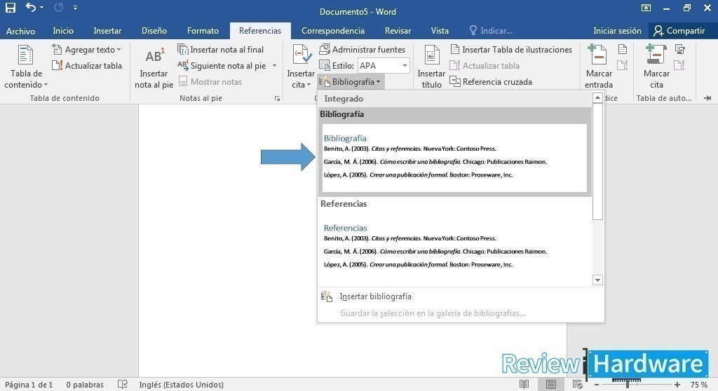Open the Archivo tab
This screenshot has width=718, height=391.
click(x=20, y=31)
